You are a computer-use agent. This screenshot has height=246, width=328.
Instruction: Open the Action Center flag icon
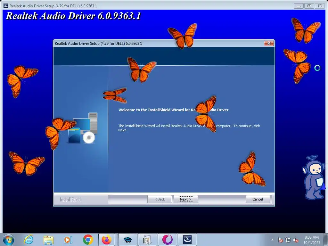(x=280, y=240)
